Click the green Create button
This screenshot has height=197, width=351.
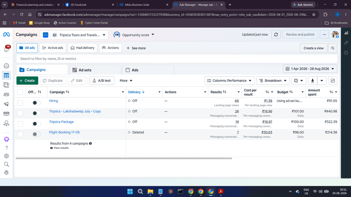27,81
